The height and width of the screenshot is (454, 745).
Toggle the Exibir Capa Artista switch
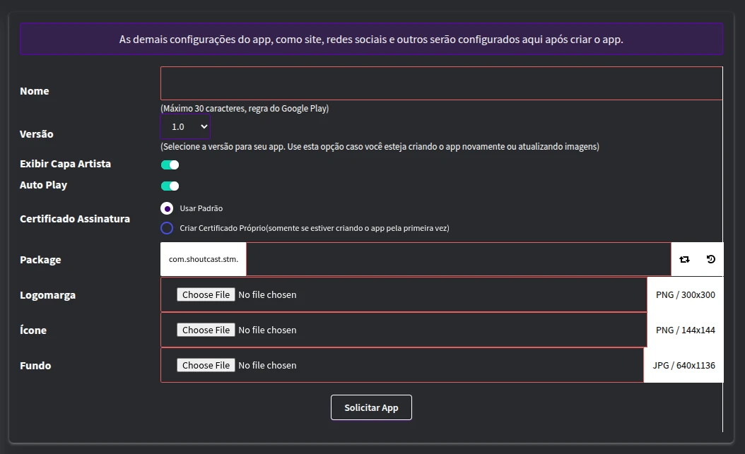(x=170, y=165)
